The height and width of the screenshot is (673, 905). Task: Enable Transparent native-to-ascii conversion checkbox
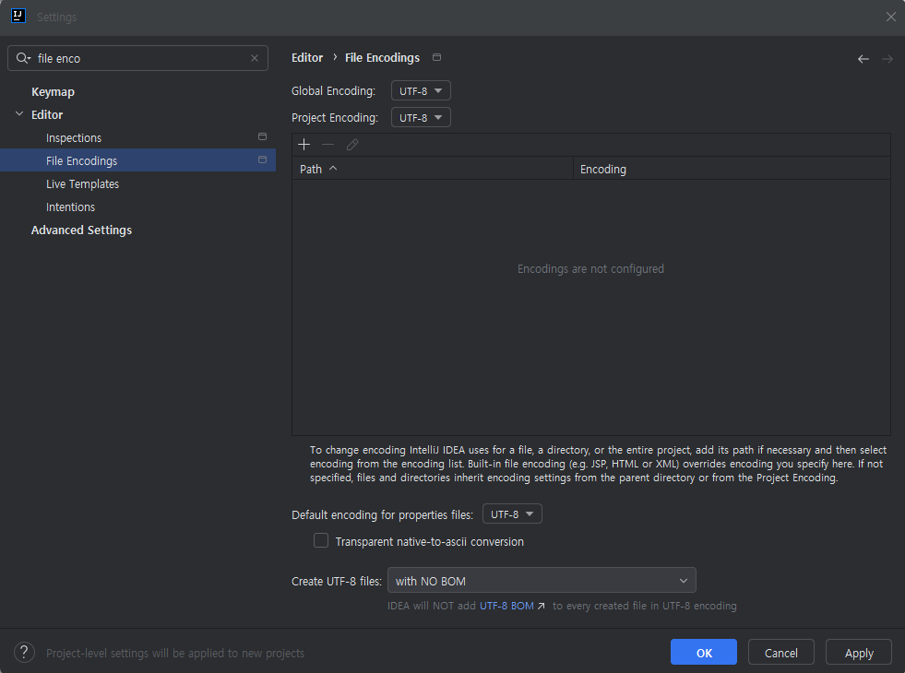click(321, 540)
